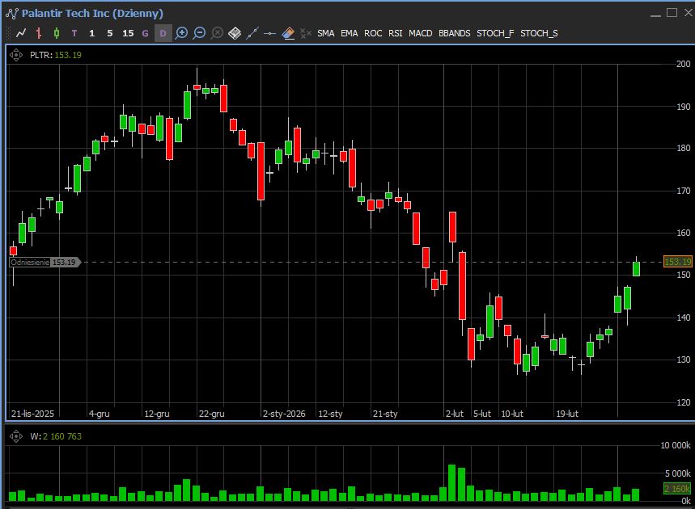Add the RSI indicator

click(395, 33)
